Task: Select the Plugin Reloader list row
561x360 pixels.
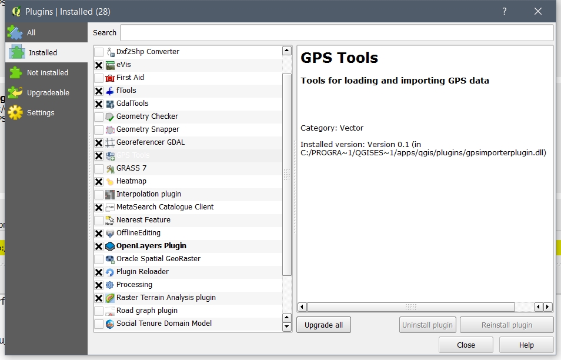Action: 188,272
